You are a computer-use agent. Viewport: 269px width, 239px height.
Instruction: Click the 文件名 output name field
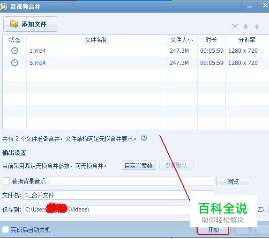[x=119, y=195]
